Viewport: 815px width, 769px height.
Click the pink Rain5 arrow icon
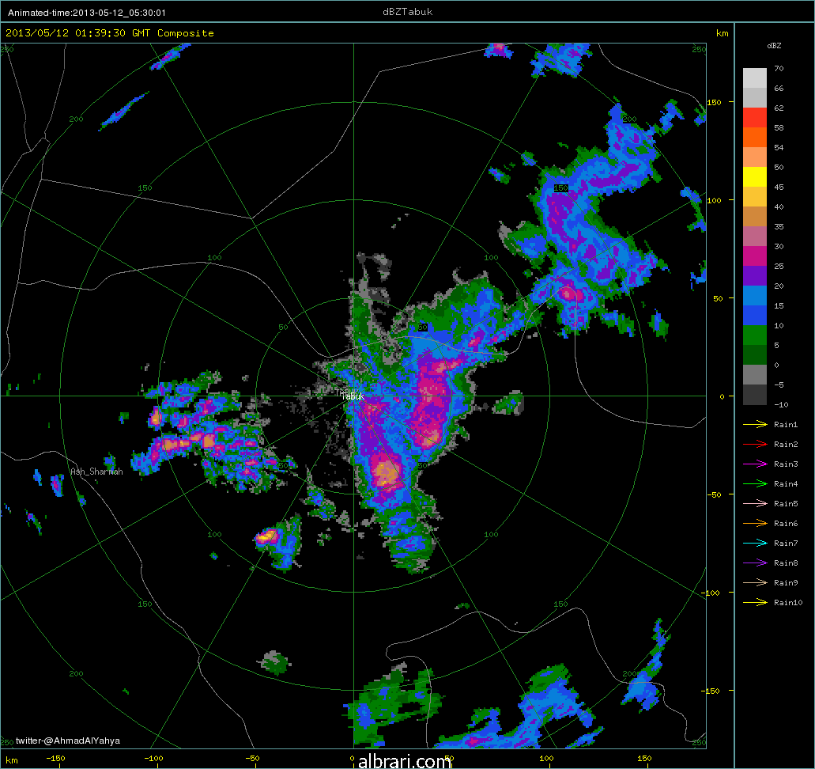coord(755,504)
